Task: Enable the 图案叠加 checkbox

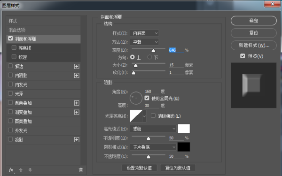Action: point(10,121)
